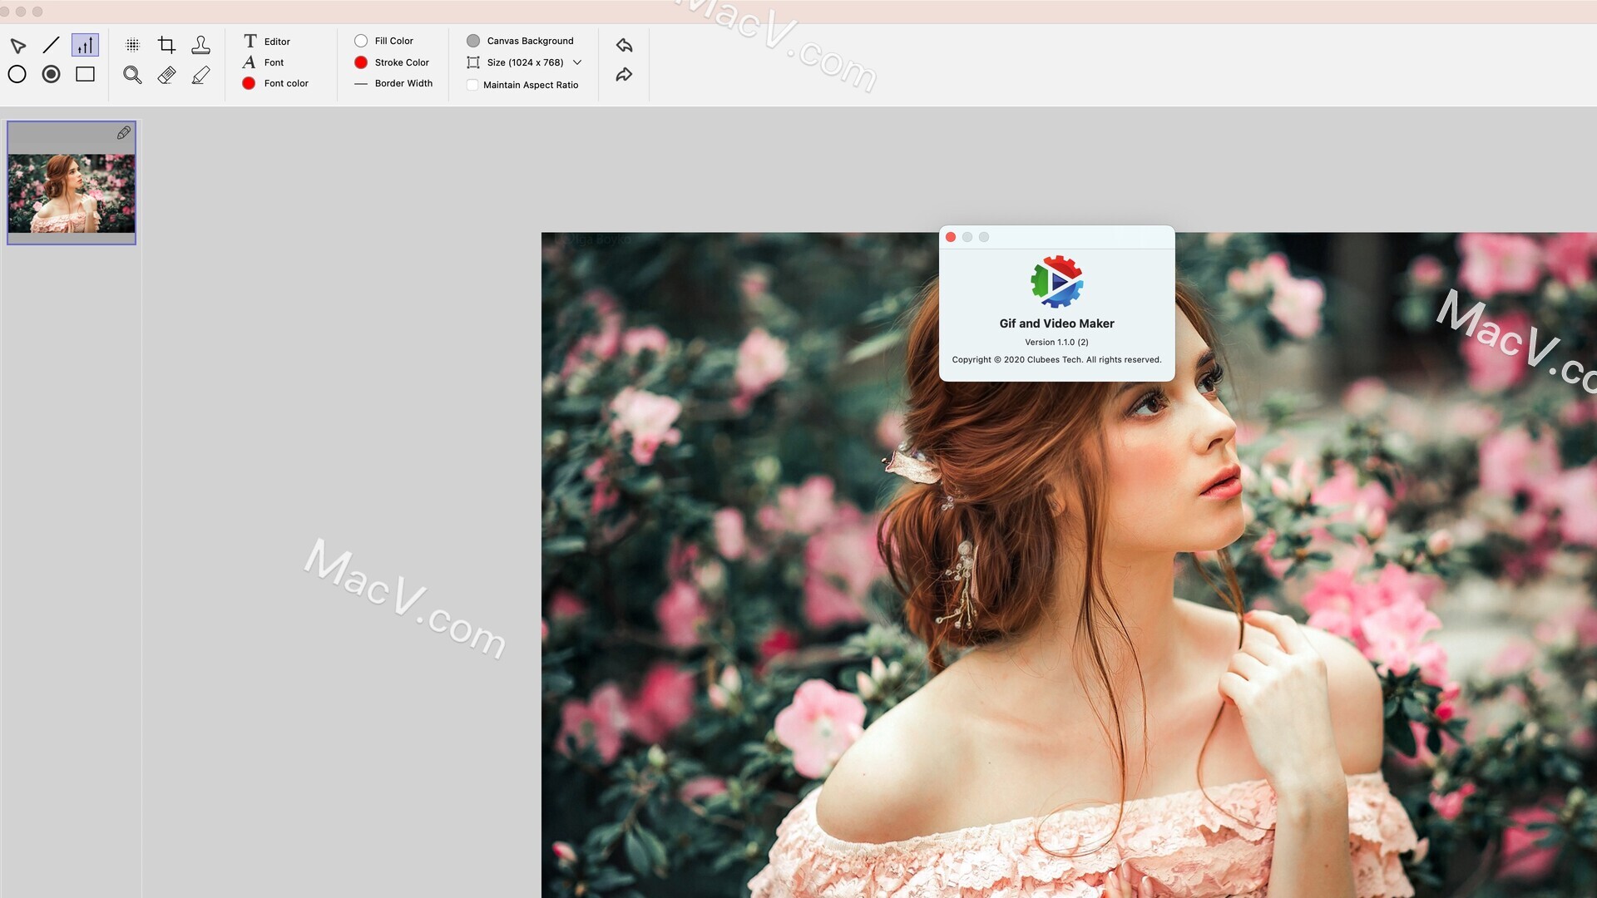1597x898 pixels.
Task: Select the Record/Target tool
Action: pos(52,73)
